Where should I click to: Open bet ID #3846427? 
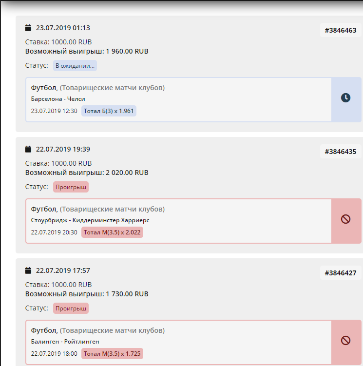[x=341, y=273]
